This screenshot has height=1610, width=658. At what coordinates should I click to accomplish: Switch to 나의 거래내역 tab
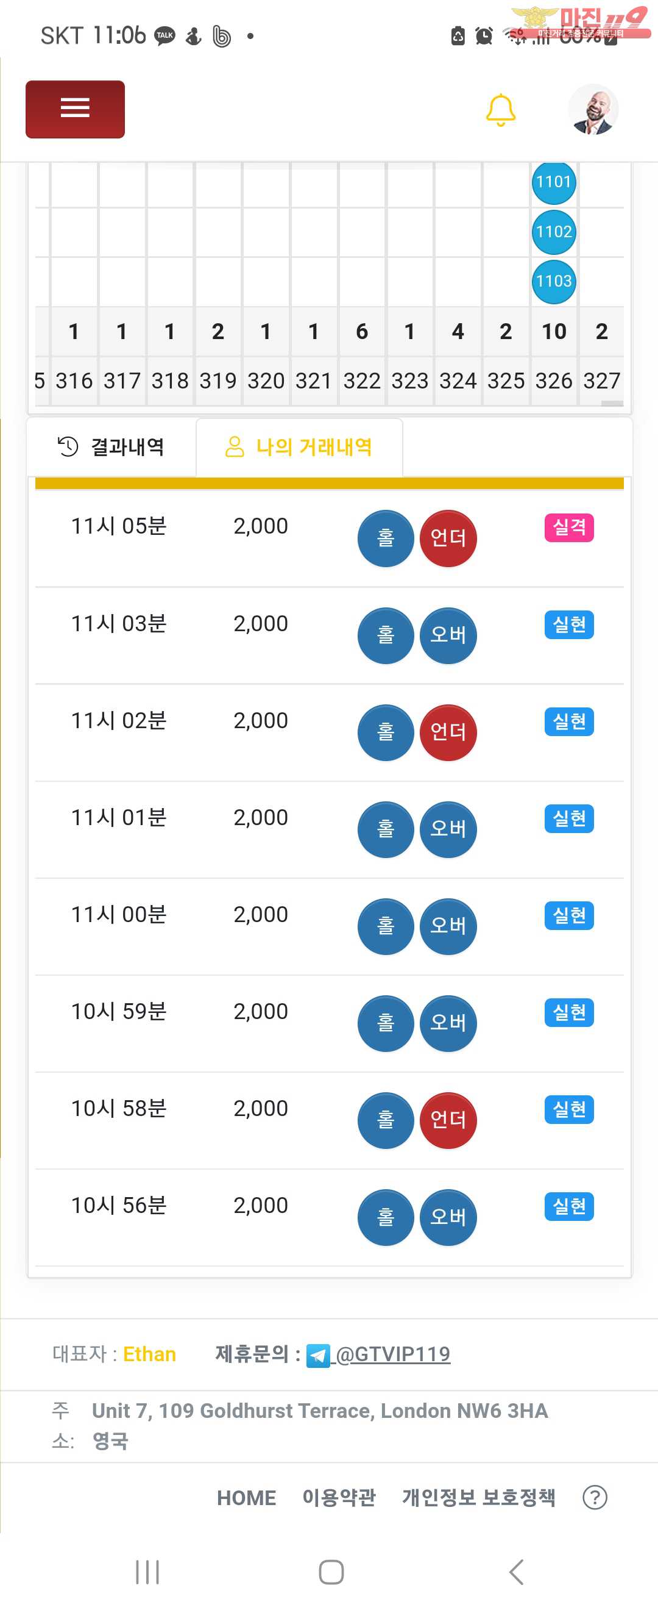(299, 447)
